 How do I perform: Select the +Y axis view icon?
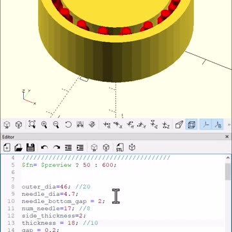[x=130, y=124]
